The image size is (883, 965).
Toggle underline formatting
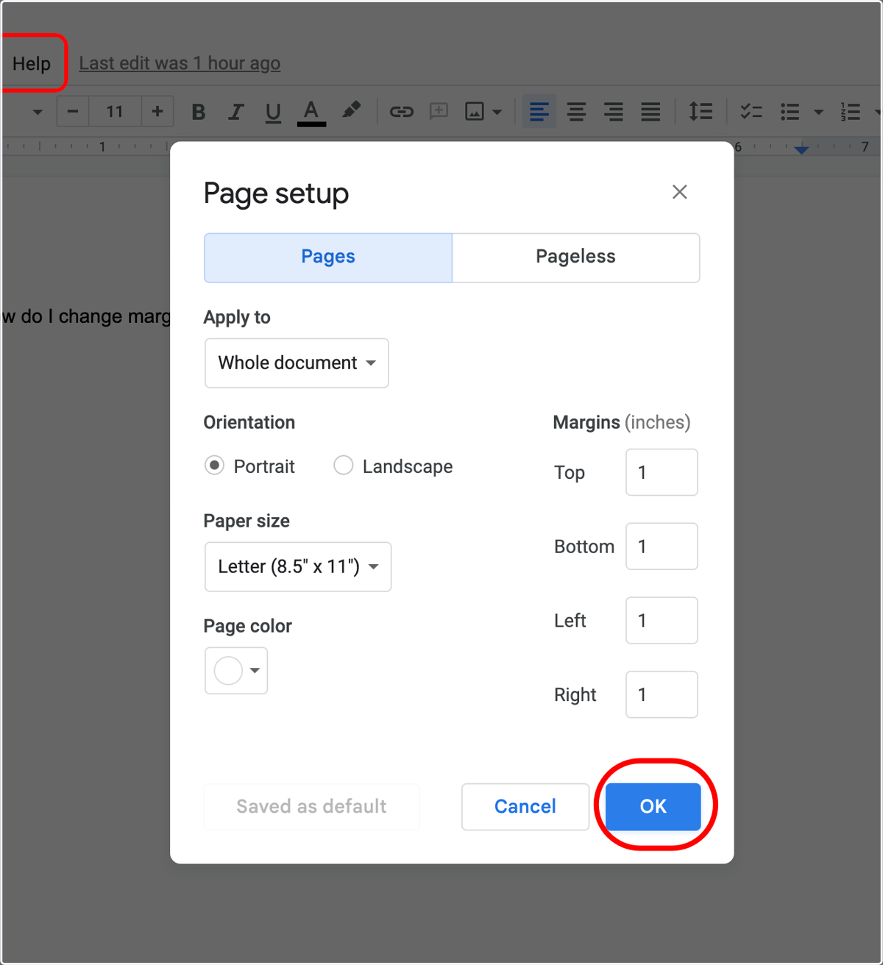click(273, 112)
